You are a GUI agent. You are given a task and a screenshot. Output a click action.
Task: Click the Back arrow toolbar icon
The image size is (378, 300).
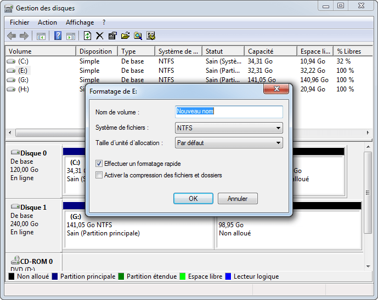point(12,36)
